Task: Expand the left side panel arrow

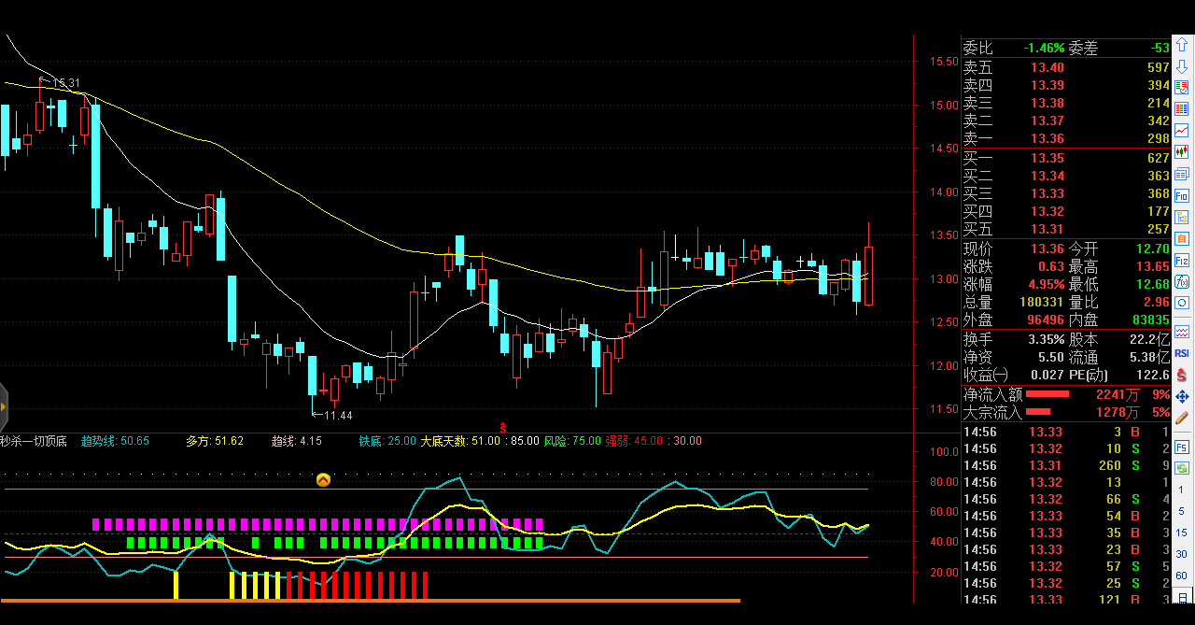Action: (x=4, y=407)
